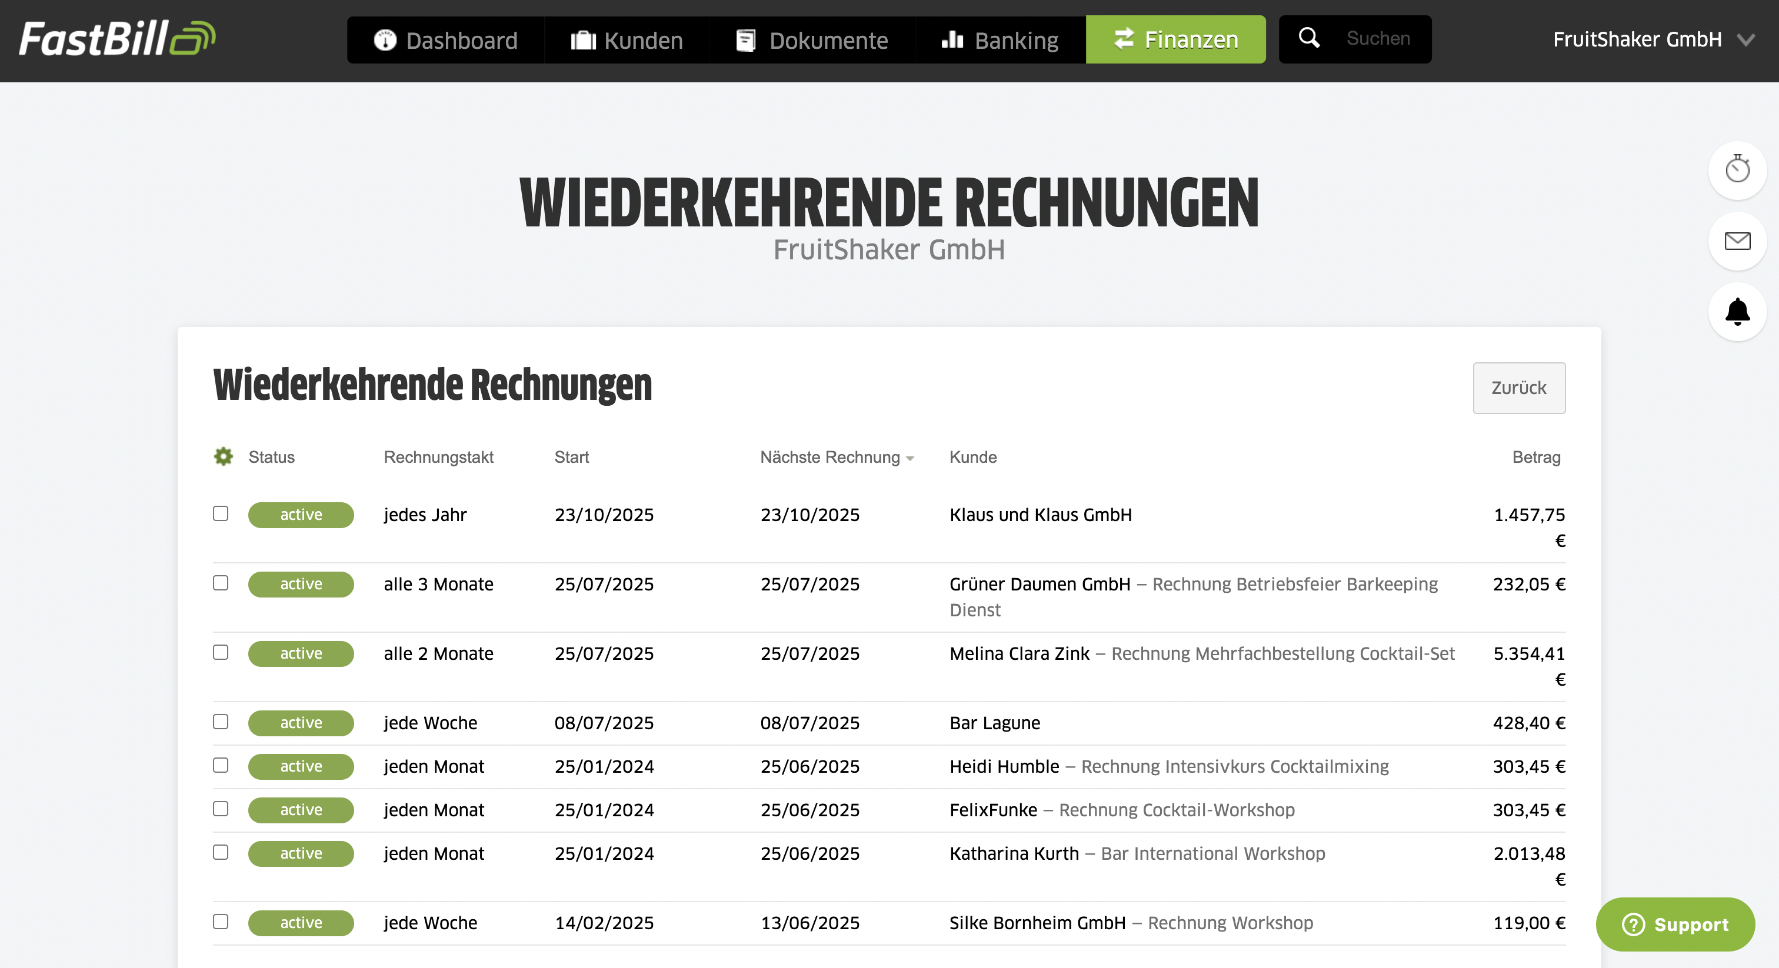Expand the FruitShaker GmbH account menu
Image resolution: width=1779 pixels, height=968 pixels.
[1653, 39]
